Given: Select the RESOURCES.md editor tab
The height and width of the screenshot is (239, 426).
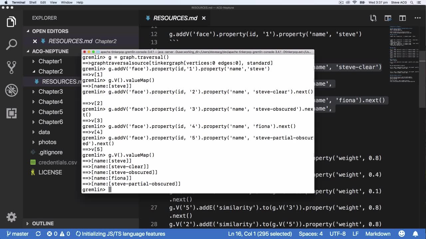Looking at the screenshot, I should (175, 18).
